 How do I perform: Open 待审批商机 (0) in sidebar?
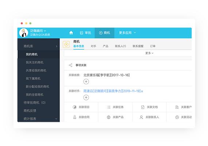click(35, 103)
